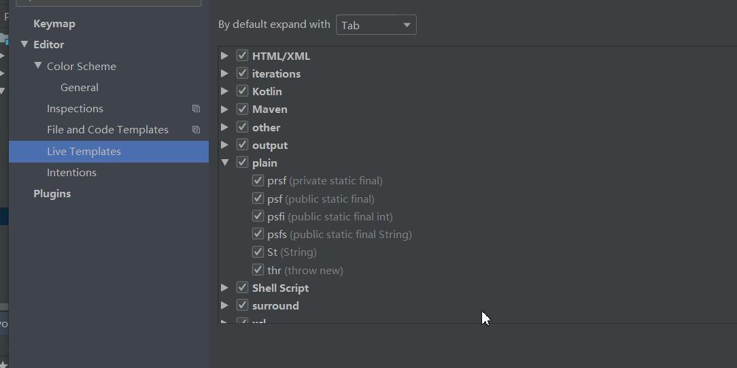Expand the Shell Script template group

pyautogui.click(x=224, y=288)
